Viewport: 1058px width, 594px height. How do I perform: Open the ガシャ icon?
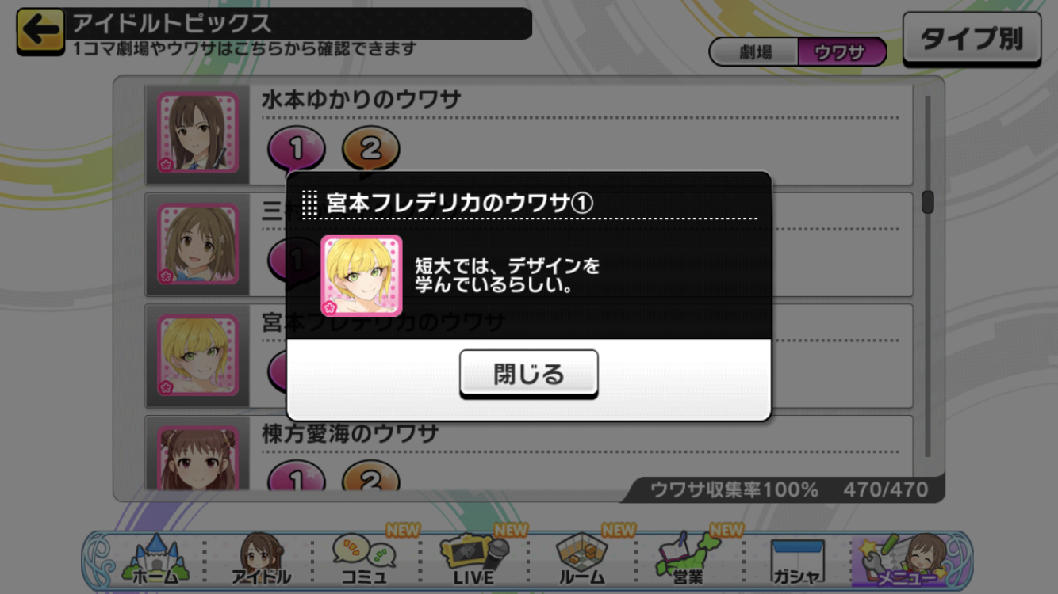[797, 562]
